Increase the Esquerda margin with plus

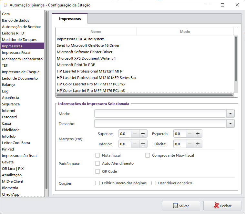198,134
